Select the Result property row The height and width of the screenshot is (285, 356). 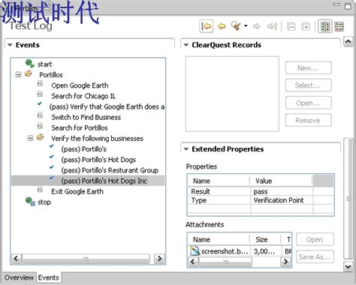(261, 191)
